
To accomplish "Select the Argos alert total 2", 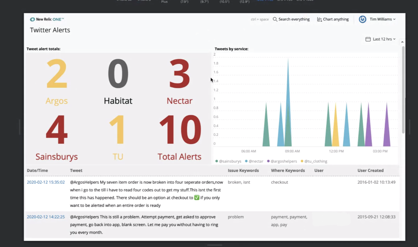I will 57,74.
